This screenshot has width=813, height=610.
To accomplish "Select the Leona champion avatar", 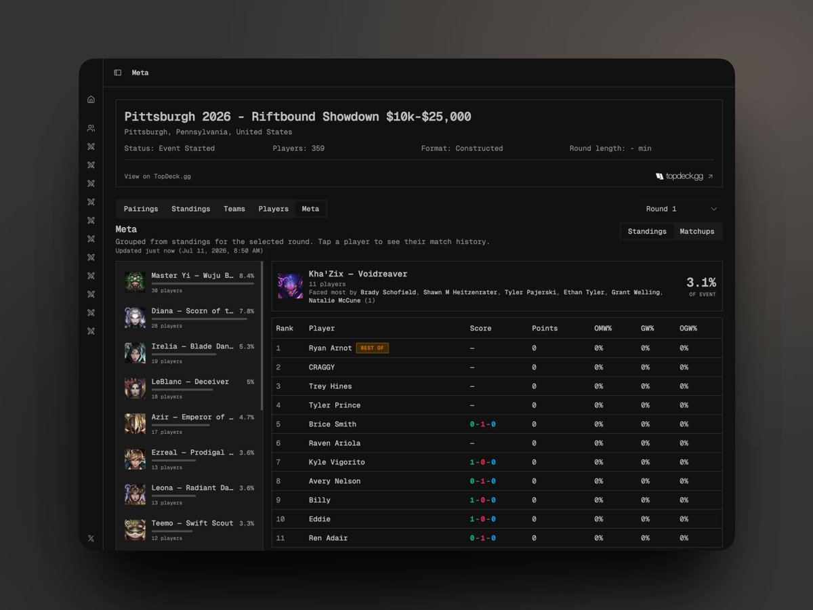I will [135, 494].
